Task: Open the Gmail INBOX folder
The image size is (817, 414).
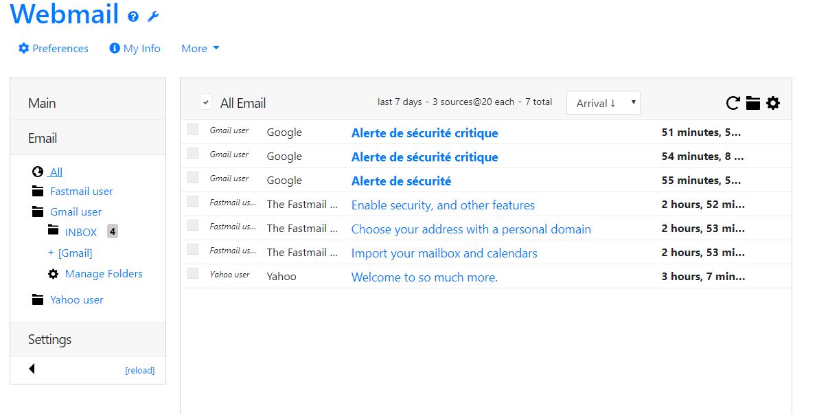Action: [x=81, y=232]
